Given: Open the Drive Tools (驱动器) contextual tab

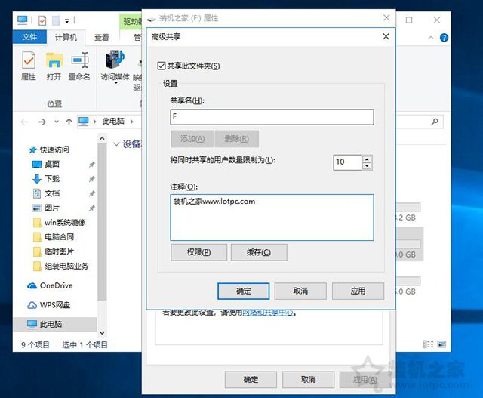Looking at the screenshot, I should (x=131, y=22).
